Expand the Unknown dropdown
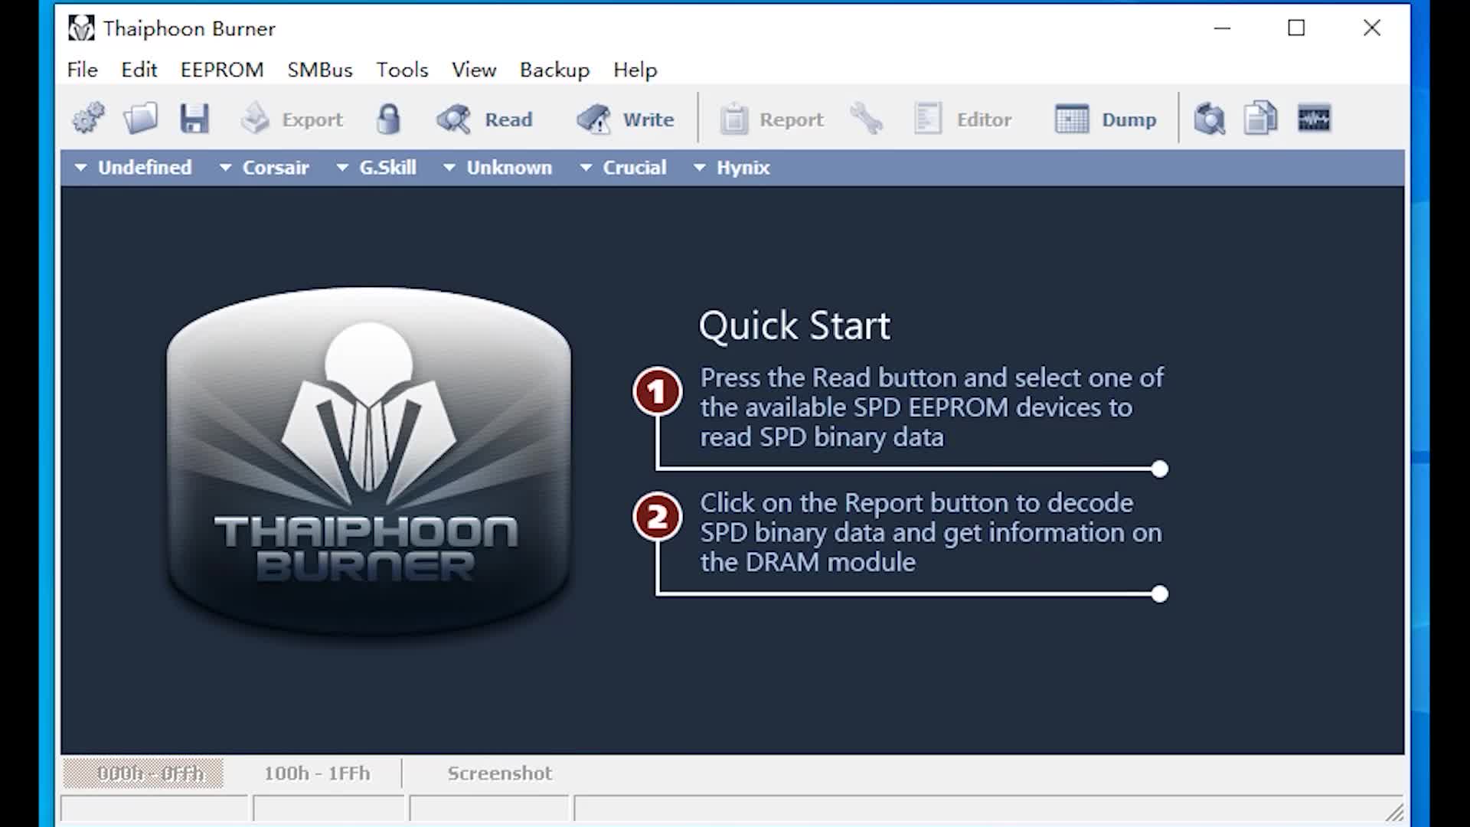Viewport: 1470px width, 827px height. [x=498, y=168]
